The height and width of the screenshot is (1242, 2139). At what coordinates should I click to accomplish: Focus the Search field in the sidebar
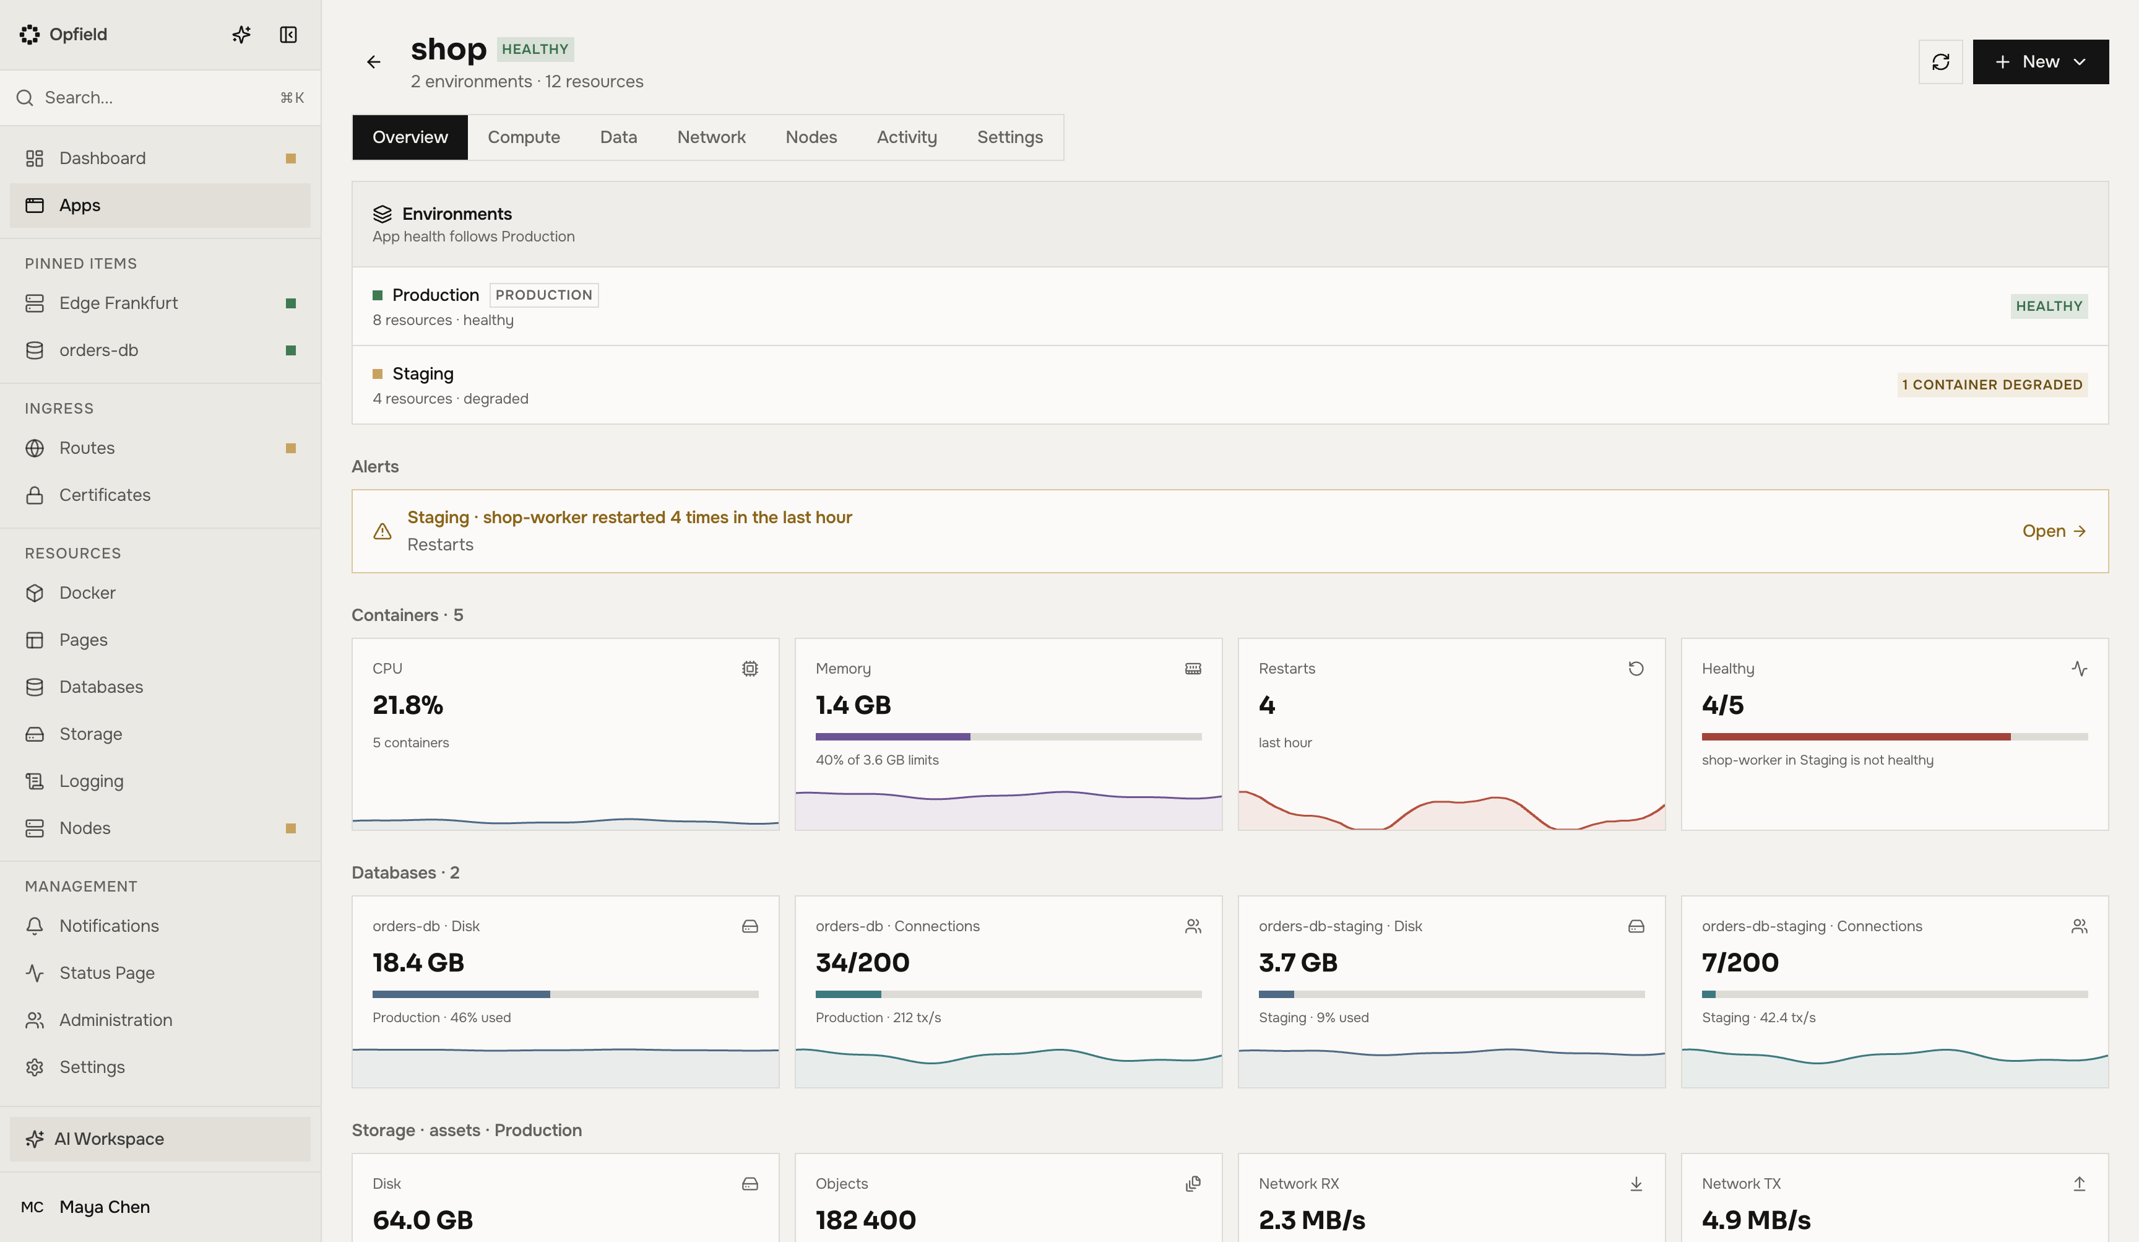click(160, 98)
